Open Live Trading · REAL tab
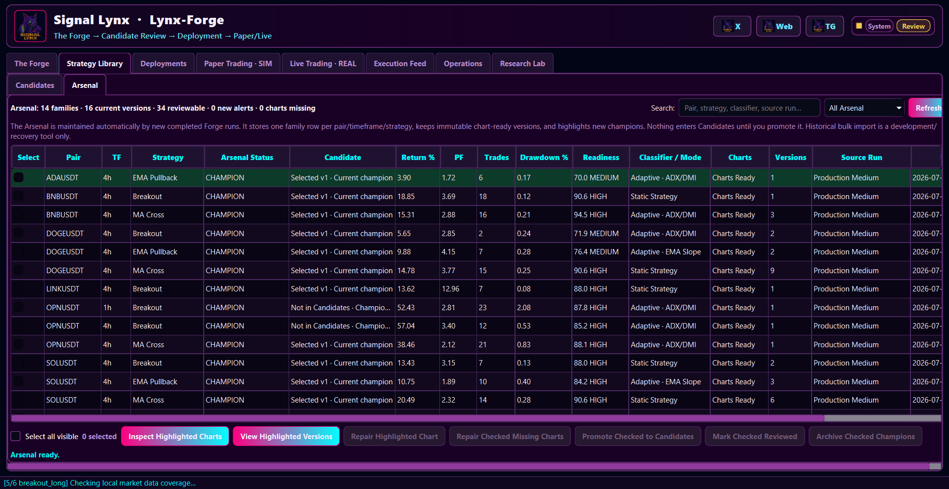Image resolution: width=949 pixels, height=489 pixels. 323,64
